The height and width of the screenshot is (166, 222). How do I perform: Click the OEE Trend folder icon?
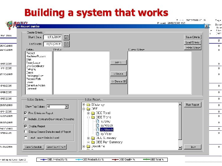(93, 117)
